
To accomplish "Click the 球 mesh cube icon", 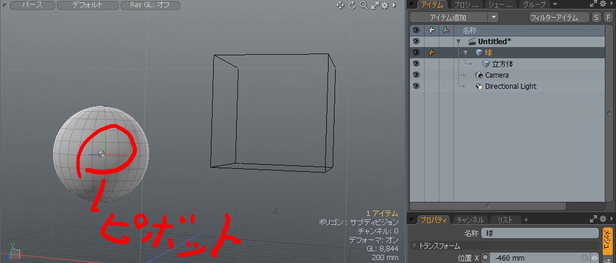I will pyautogui.click(x=479, y=52).
